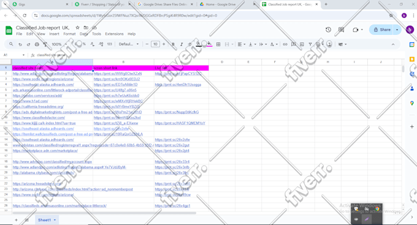Click the print icon
Screen dimensions: 417x225
(37, 44)
